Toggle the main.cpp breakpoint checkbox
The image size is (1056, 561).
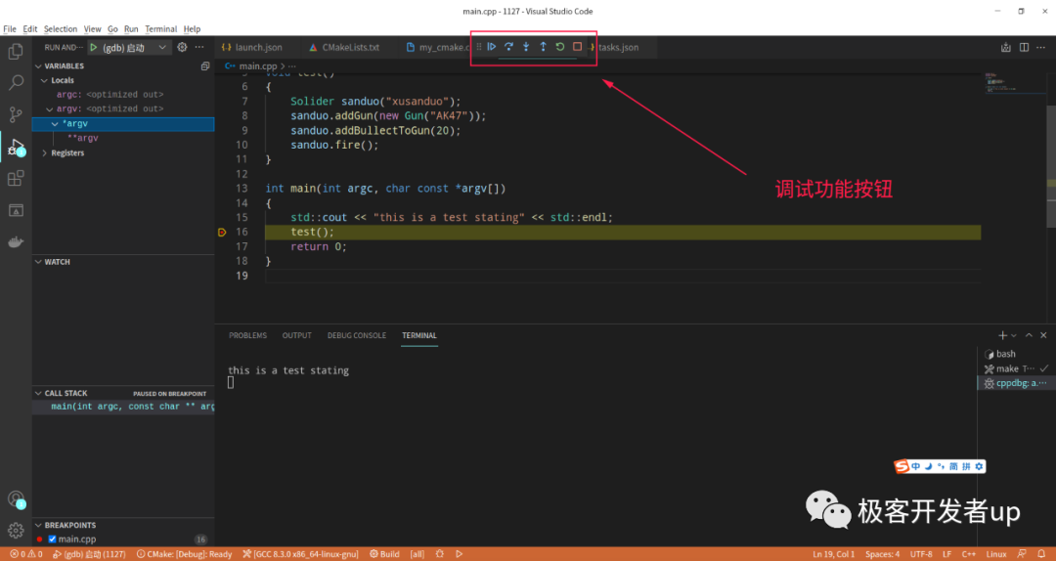(53, 539)
